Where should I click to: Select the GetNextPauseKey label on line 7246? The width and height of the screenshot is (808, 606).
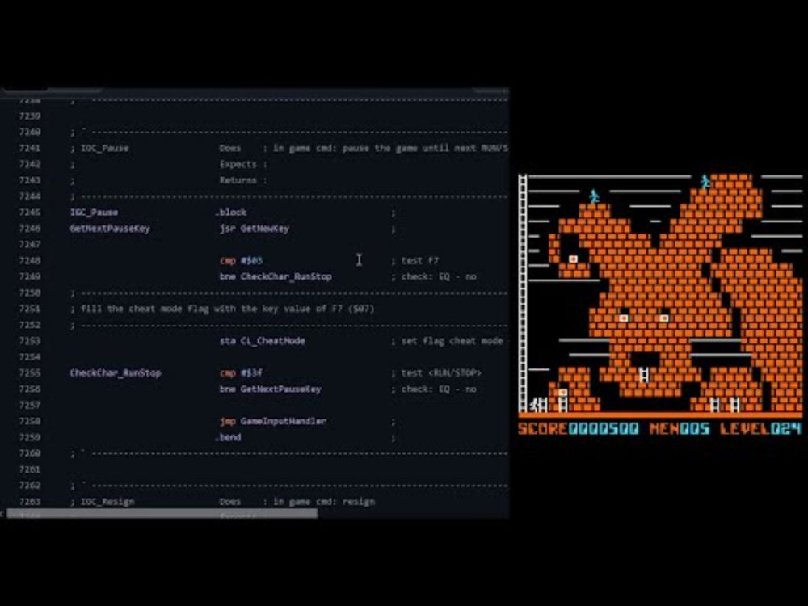[110, 229]
